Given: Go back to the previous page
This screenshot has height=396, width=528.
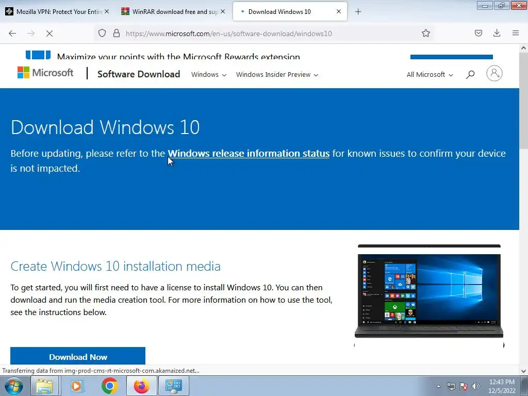Looking at the screenshot, I should pos(12,34).
